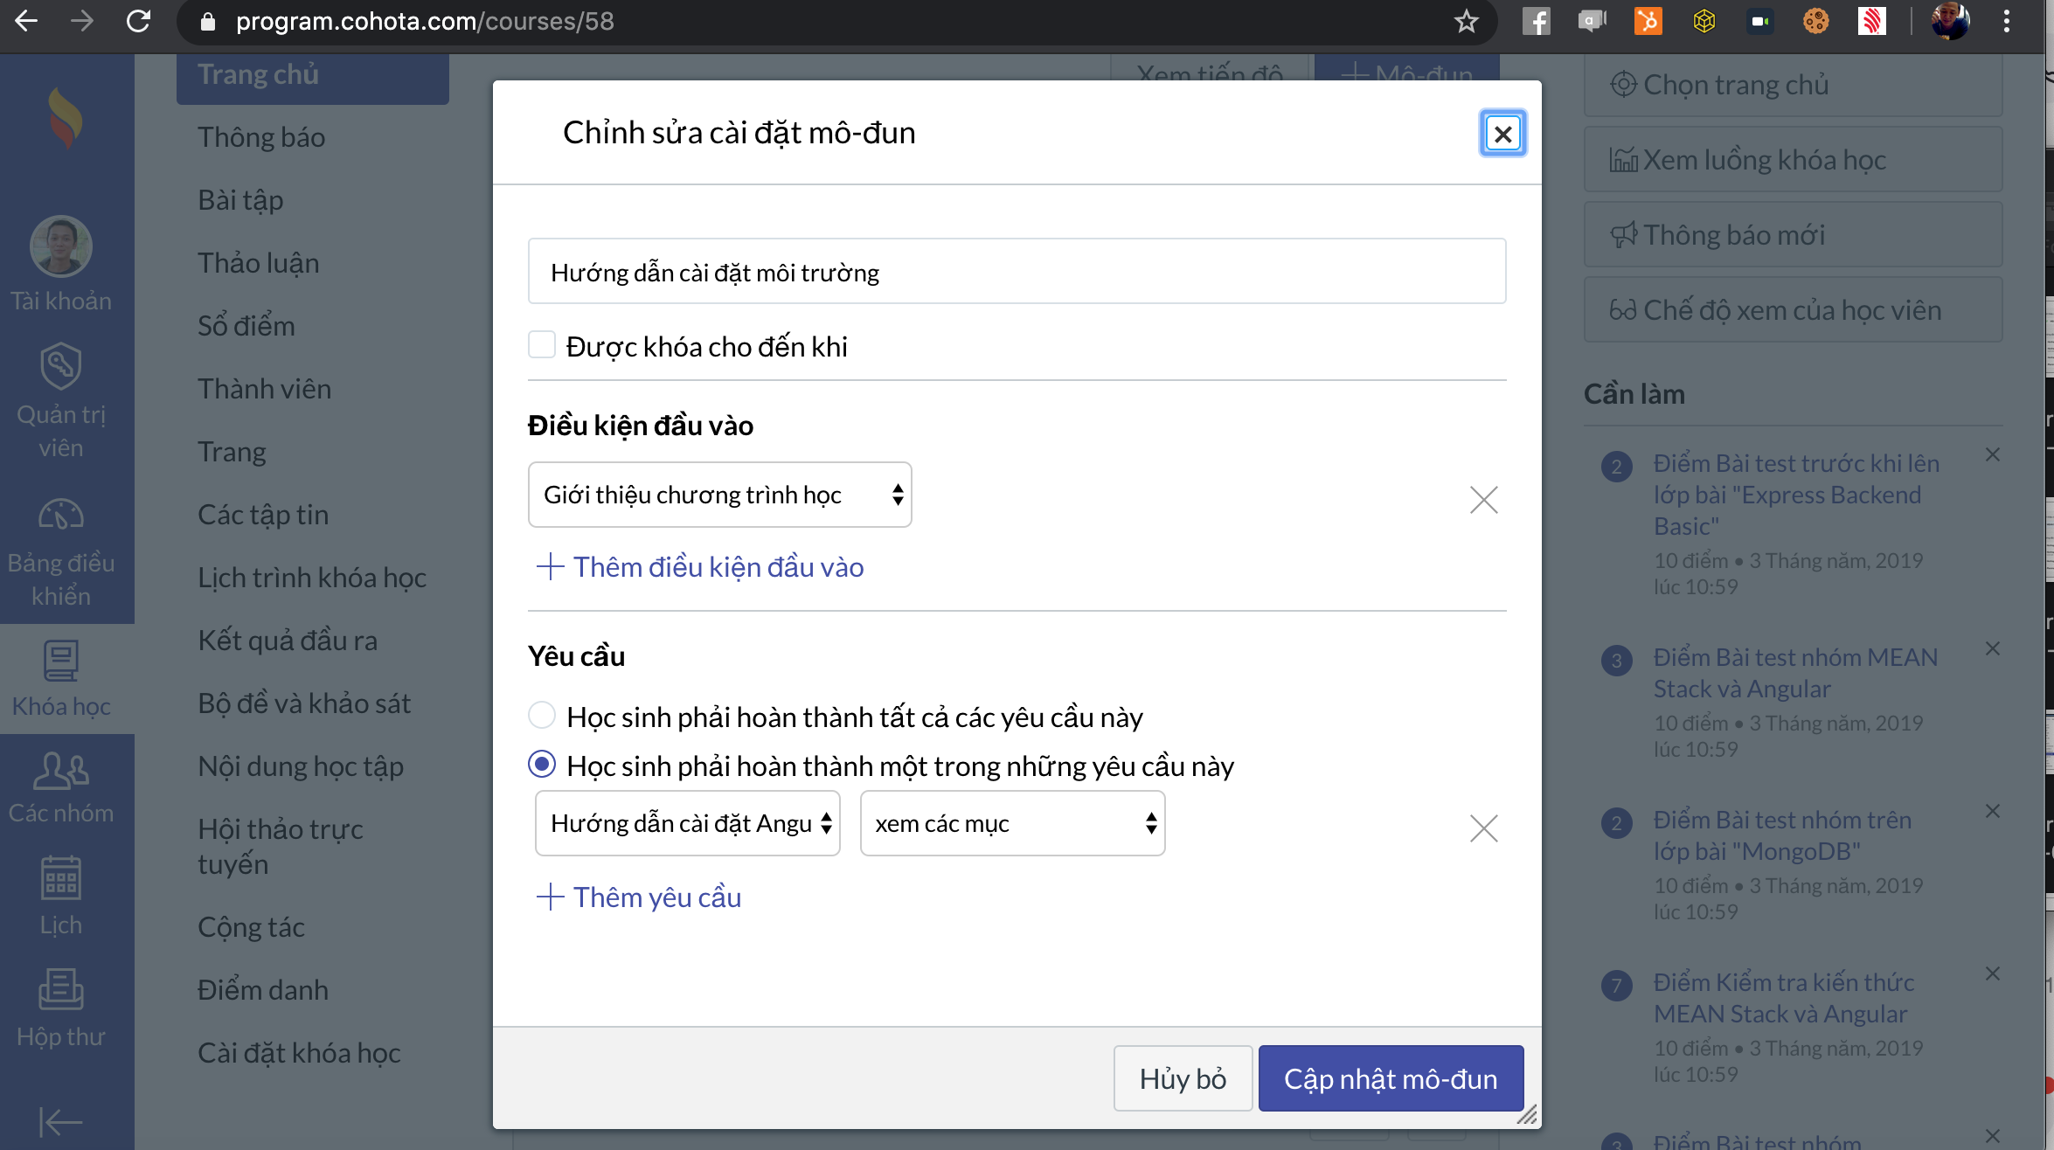Select complete all requirements radio option
This screenshot has height=1150, width=2054.
(x=542, y=715)
